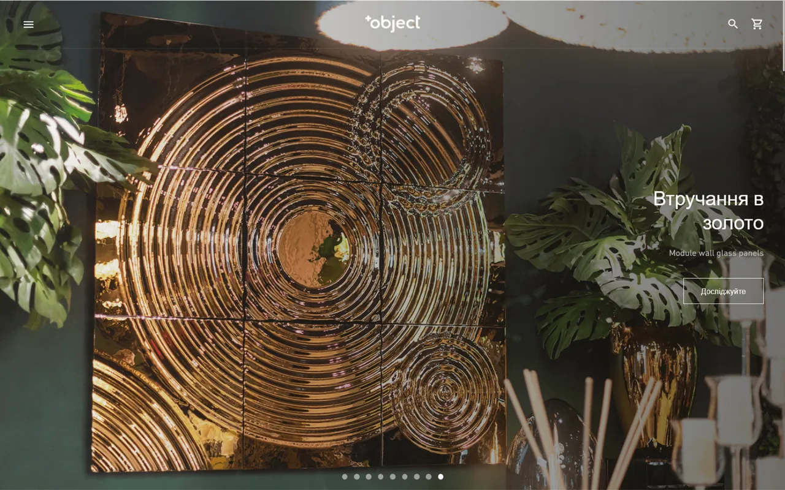
Task: Show the fifth carousel slide dot
Action: point(392,477)
